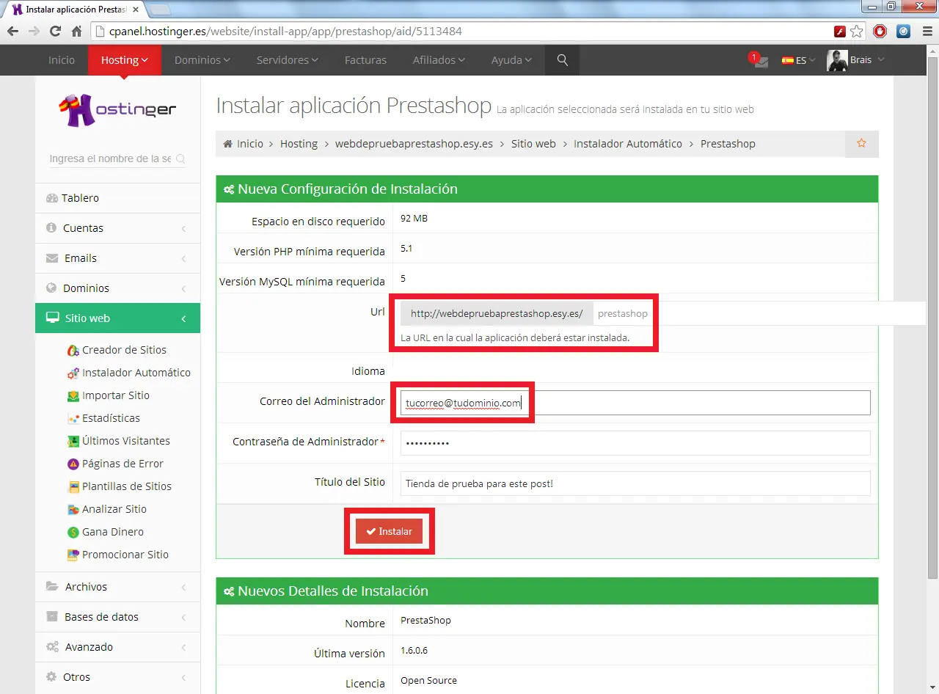Click the sidebar search input box
The height and width of the screenshot is (694, 939).
110,158
